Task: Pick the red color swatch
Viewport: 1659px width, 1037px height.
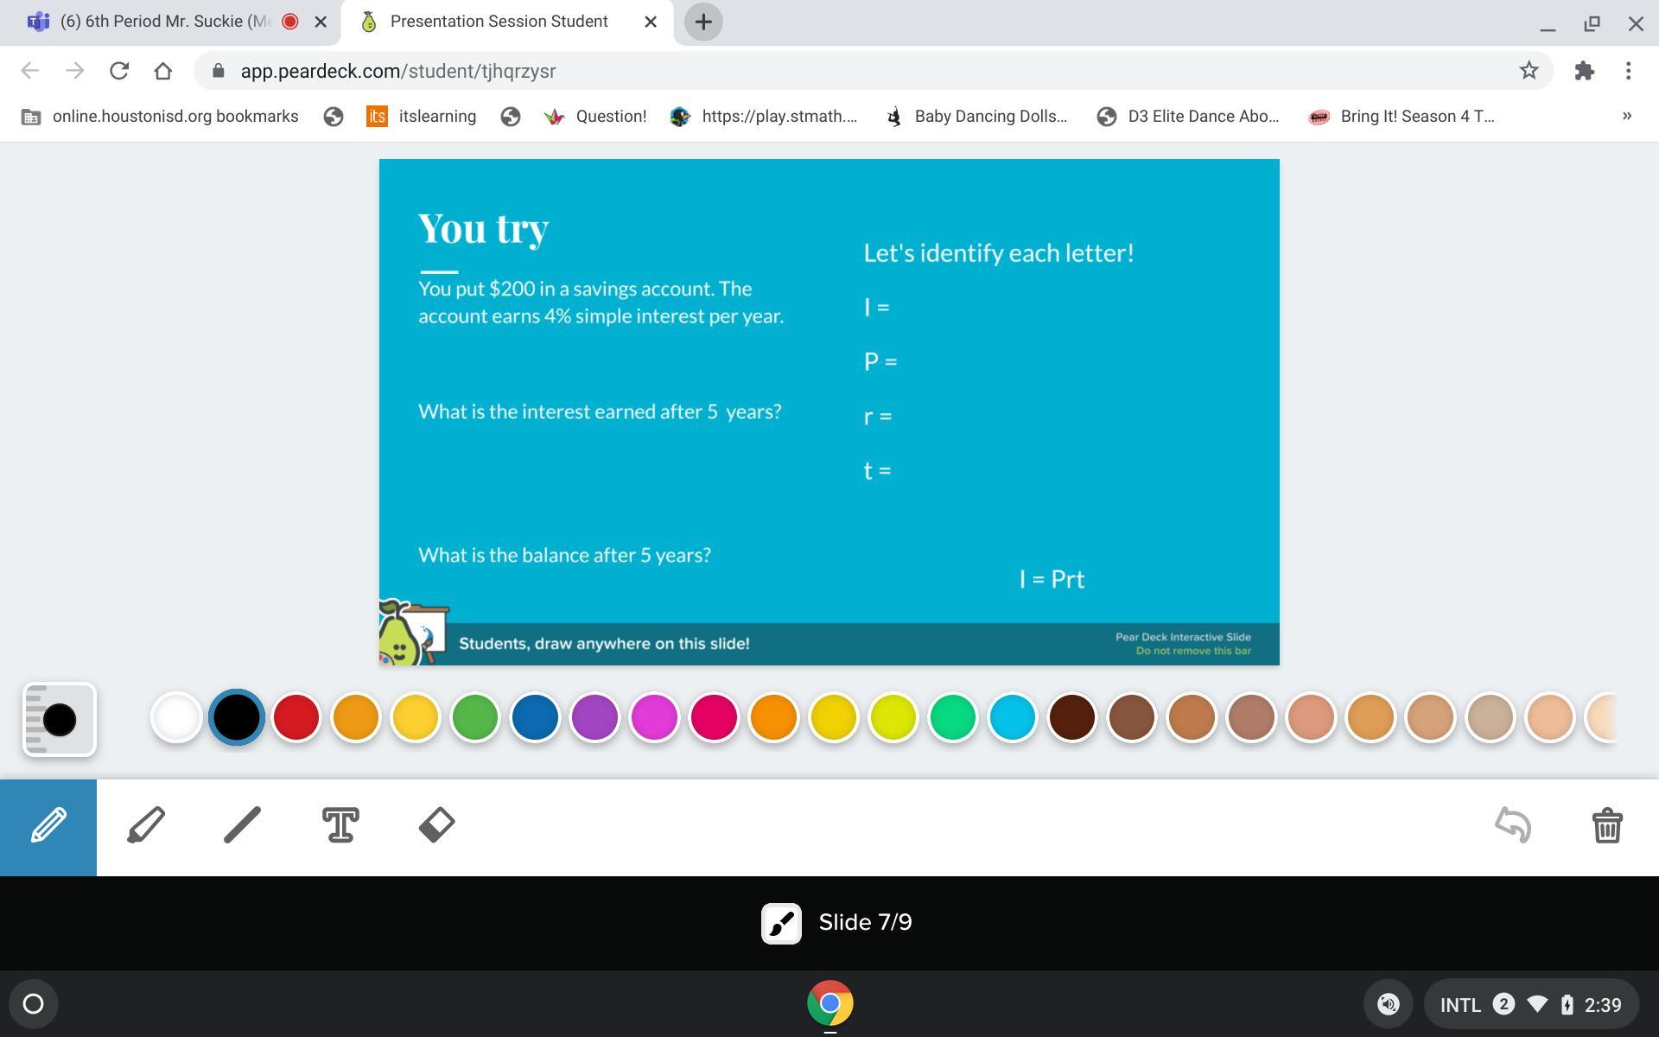Action: (296, 717)
